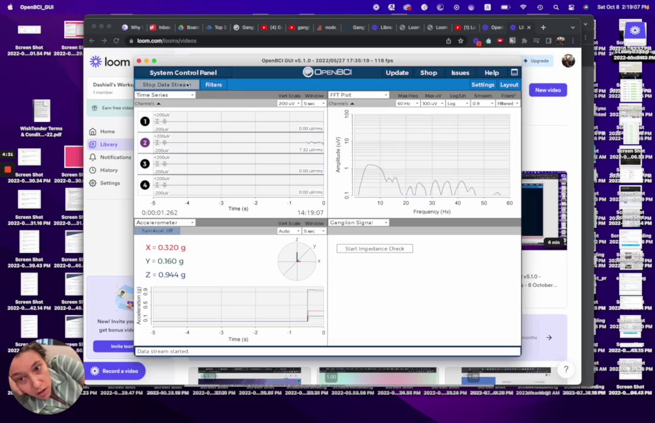Click the Issues menu item
Viewport: 655px width, 423px height.
tap(460, 73)
